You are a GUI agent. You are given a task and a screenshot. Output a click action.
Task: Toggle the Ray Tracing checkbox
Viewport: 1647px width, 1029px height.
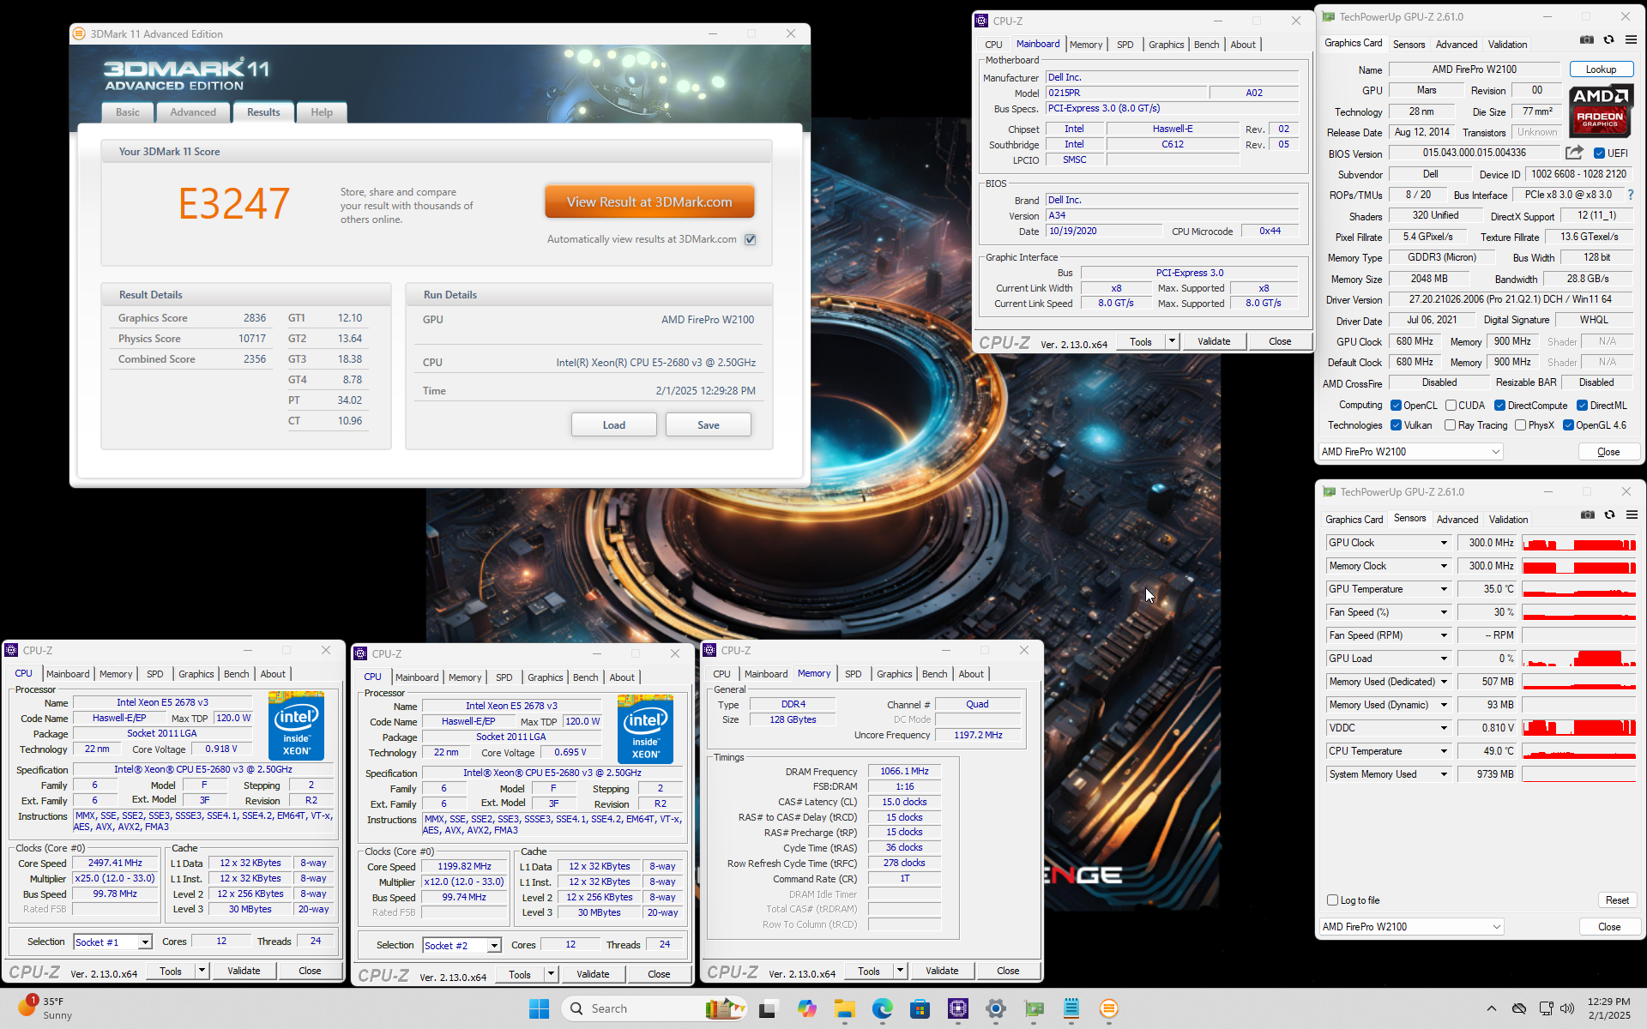[1450, 425]
